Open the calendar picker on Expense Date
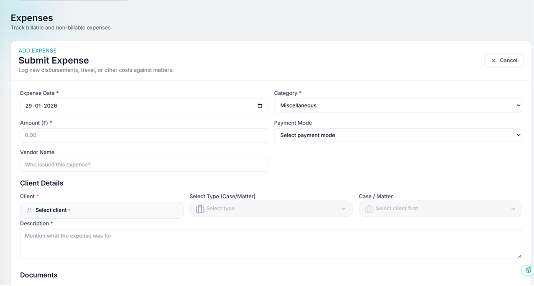The height and width of the screenshot is (286, 534). (260, 106)
